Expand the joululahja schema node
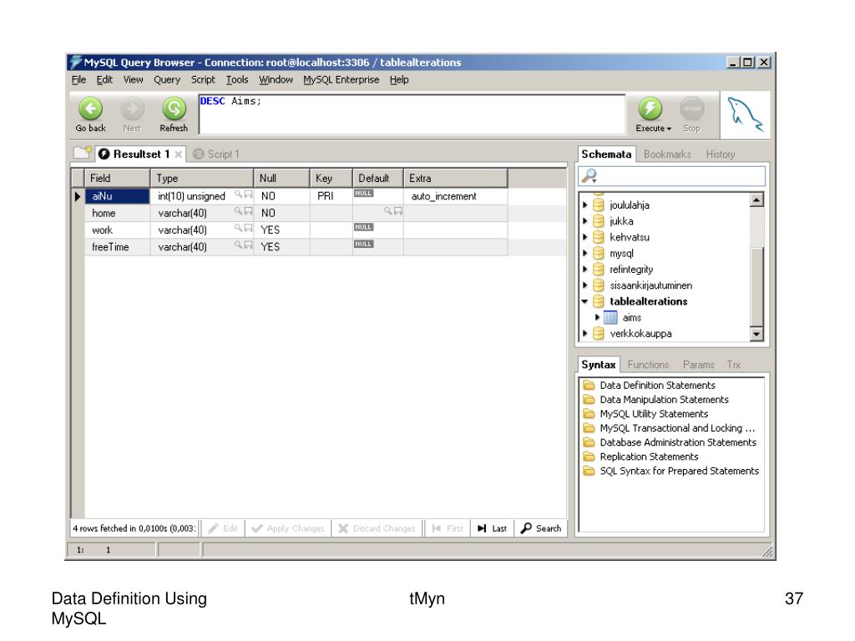 tap(584, 205)
